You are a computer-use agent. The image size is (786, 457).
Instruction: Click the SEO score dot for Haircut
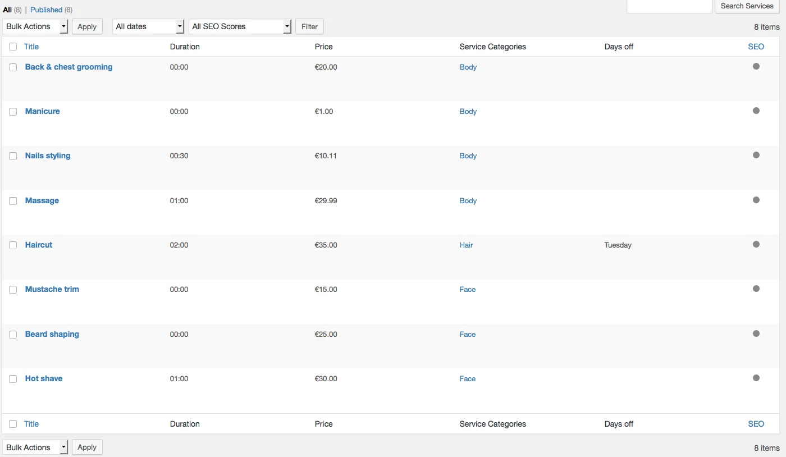(756, 244)
